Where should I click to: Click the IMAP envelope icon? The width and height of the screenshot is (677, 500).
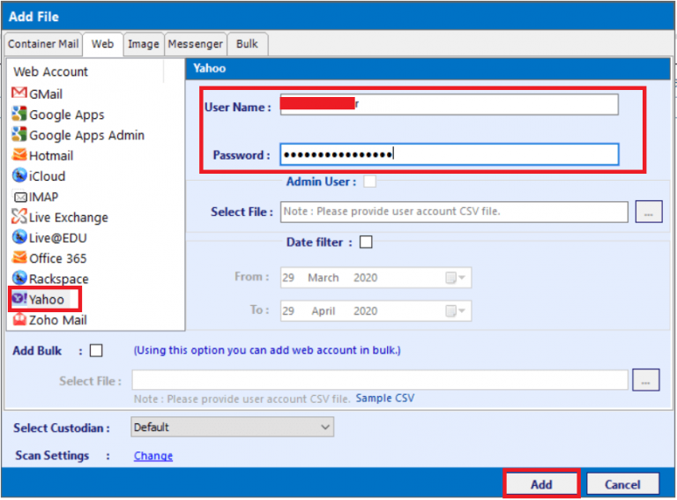[20, 198]
